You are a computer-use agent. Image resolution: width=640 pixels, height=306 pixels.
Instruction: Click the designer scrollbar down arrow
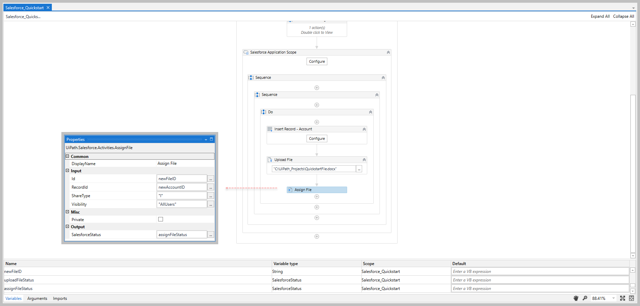click(633, 256)
